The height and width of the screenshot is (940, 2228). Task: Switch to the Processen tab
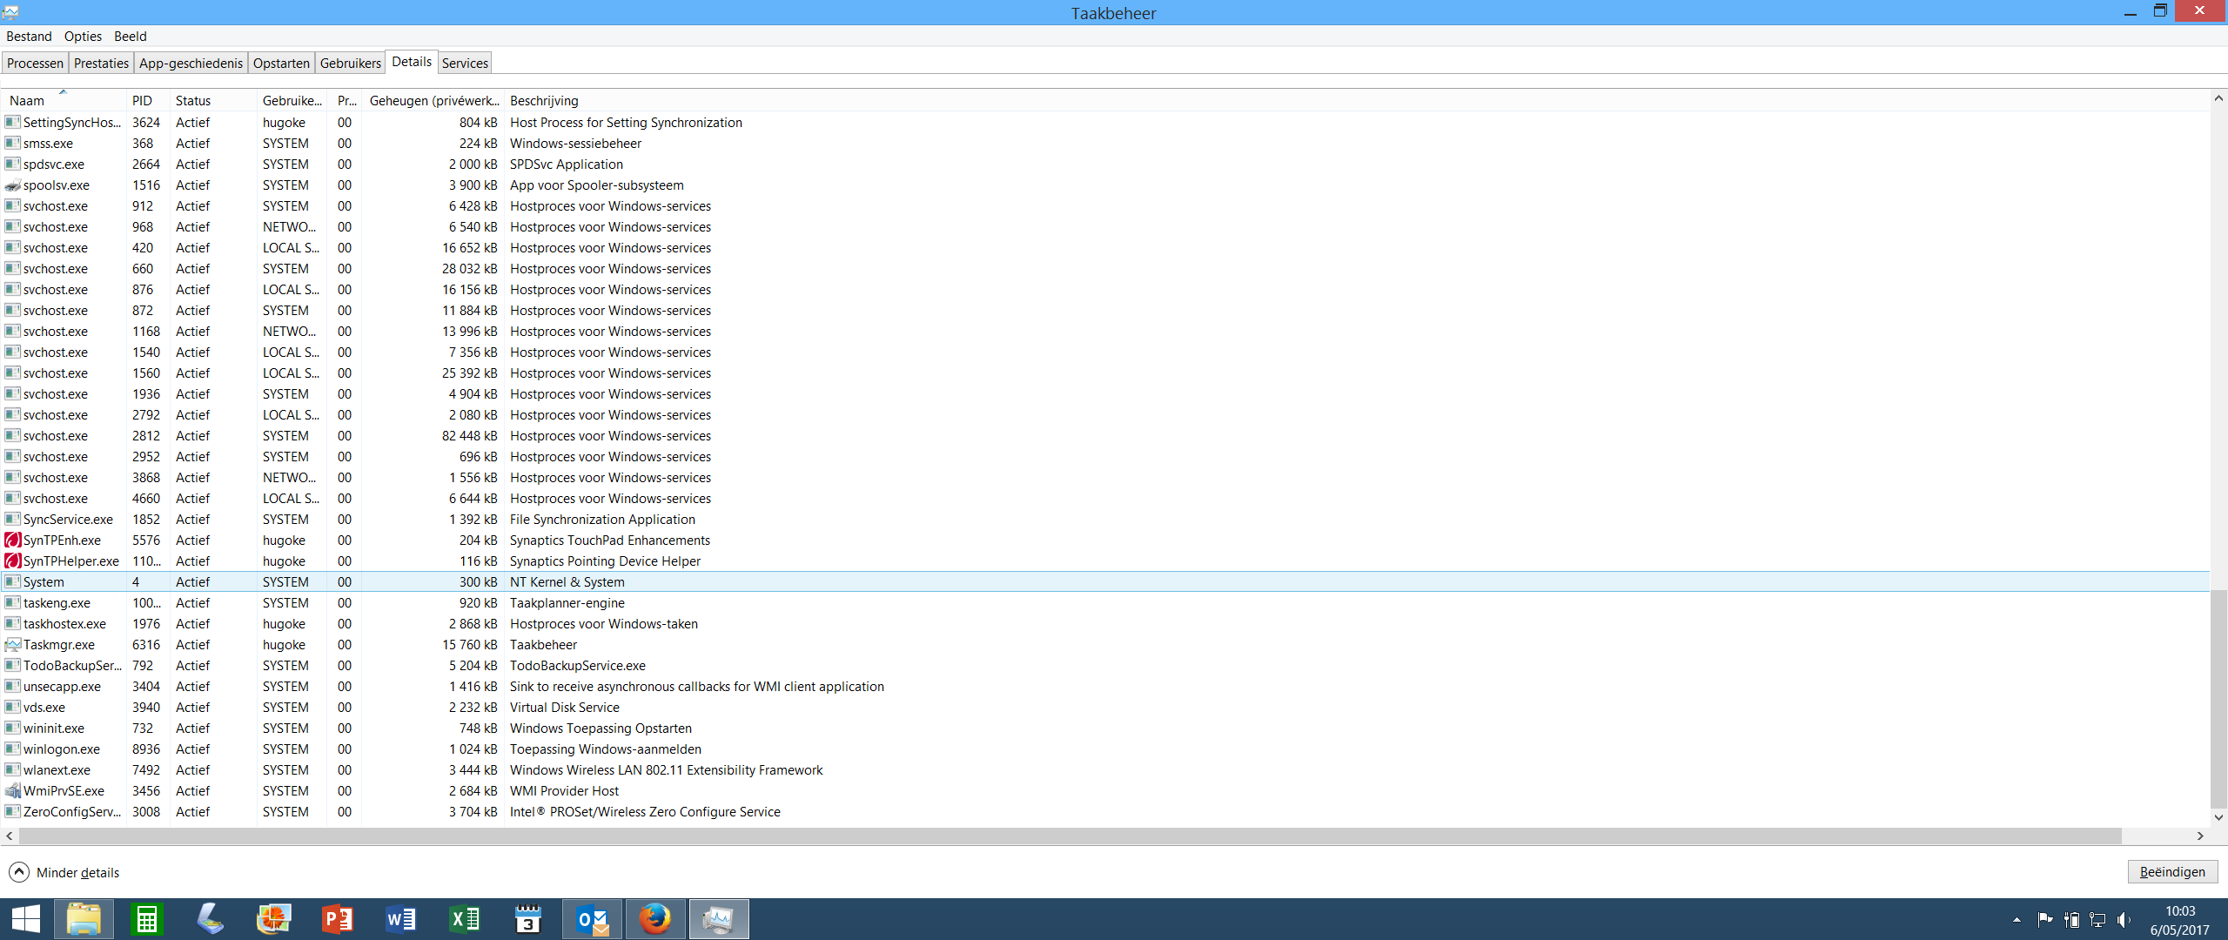click(x=36, y=63)
